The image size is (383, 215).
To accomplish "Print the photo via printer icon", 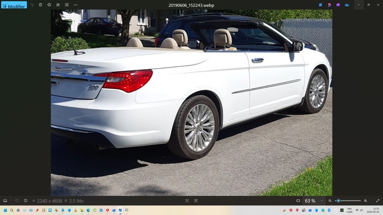I will click(49, 5).
